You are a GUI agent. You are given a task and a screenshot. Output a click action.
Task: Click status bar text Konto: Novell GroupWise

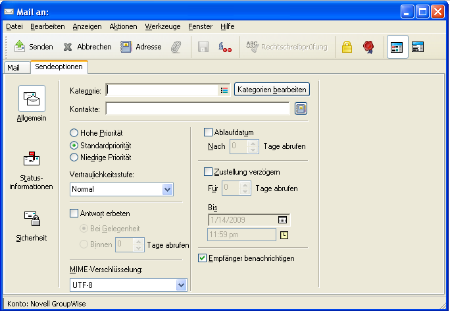click(x=47, y=304)
